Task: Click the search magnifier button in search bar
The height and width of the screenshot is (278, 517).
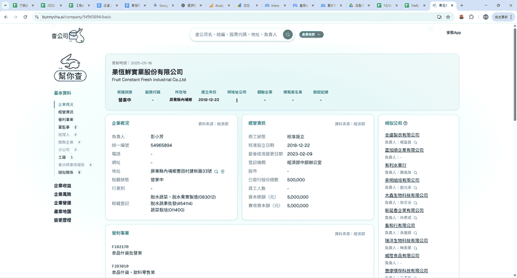Action: click(288, 34)
